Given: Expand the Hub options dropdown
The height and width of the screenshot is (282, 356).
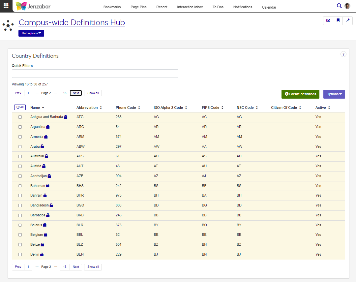Looking at the screenshot, I should coord(31,33).
